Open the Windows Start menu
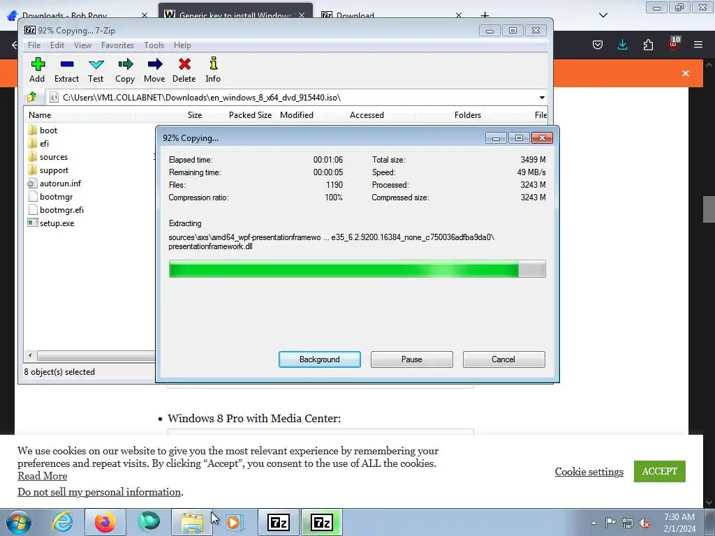 [x=19, y=522]
